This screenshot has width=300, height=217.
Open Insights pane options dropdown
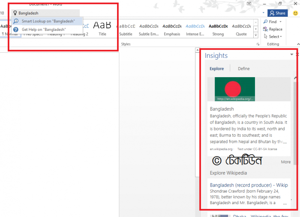(291, 54)
